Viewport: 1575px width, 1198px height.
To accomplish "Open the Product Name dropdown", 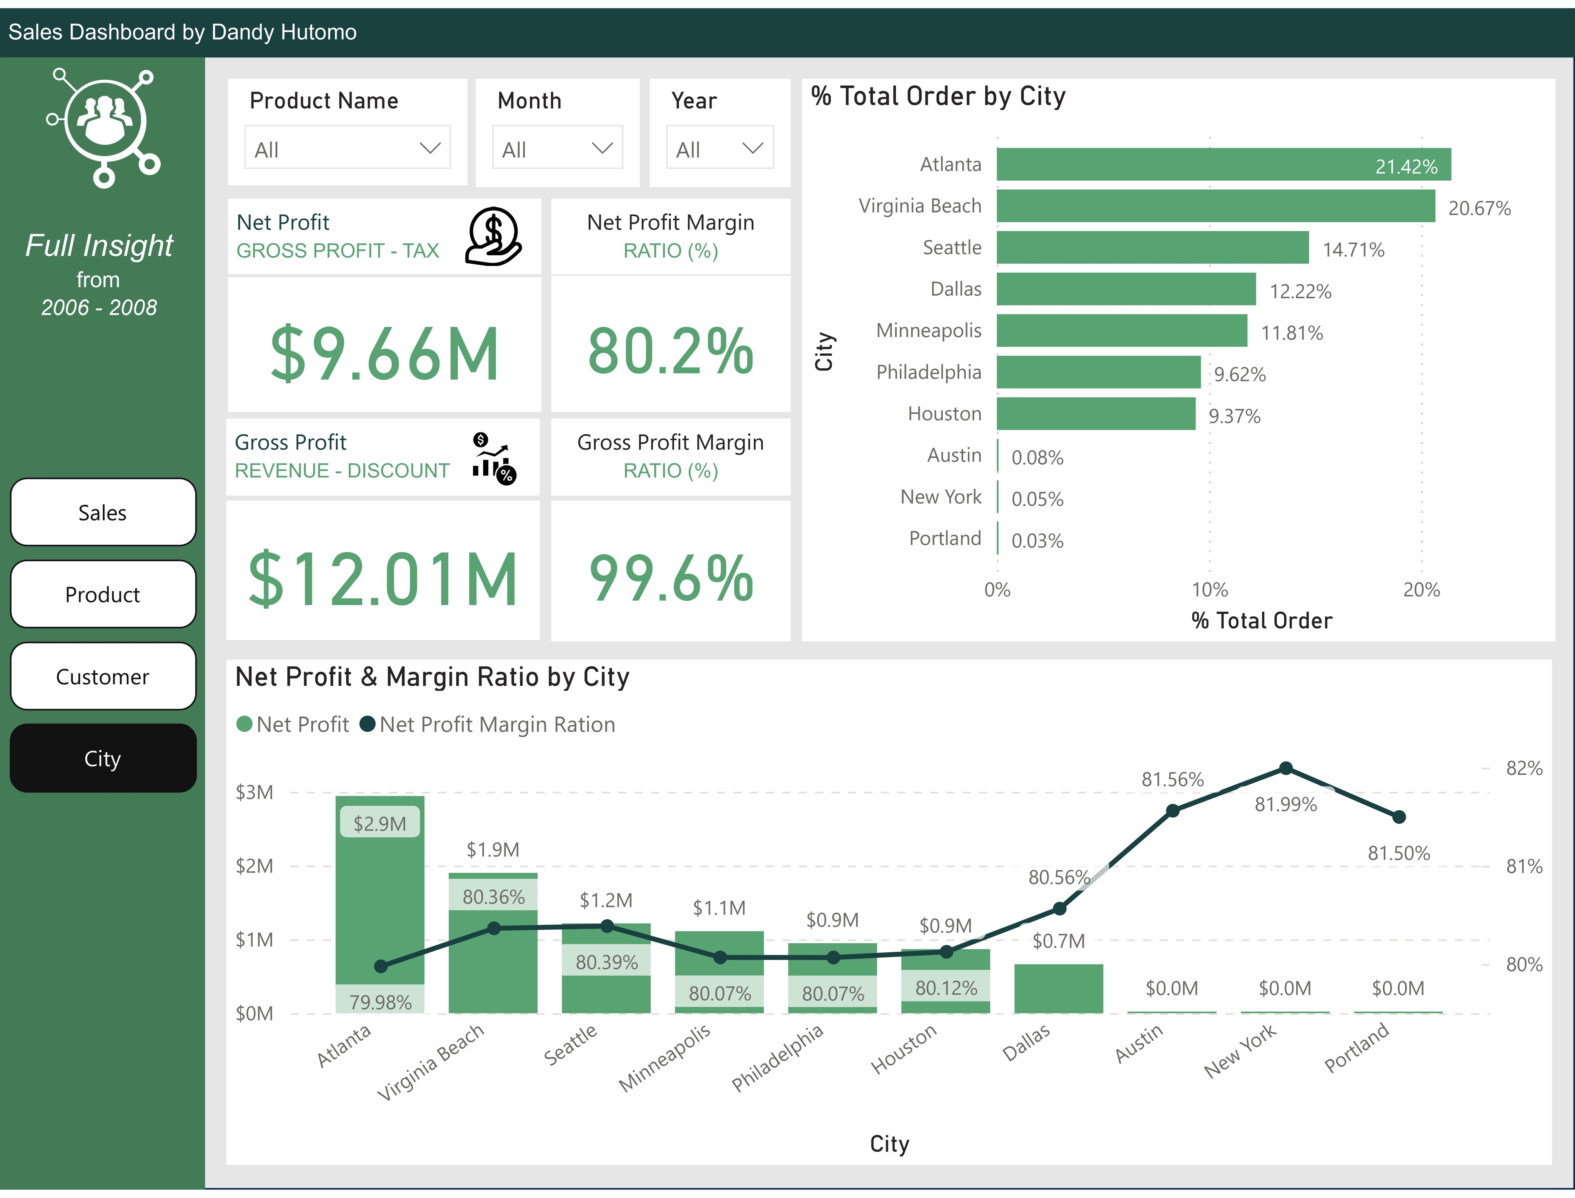I will 347,148.
